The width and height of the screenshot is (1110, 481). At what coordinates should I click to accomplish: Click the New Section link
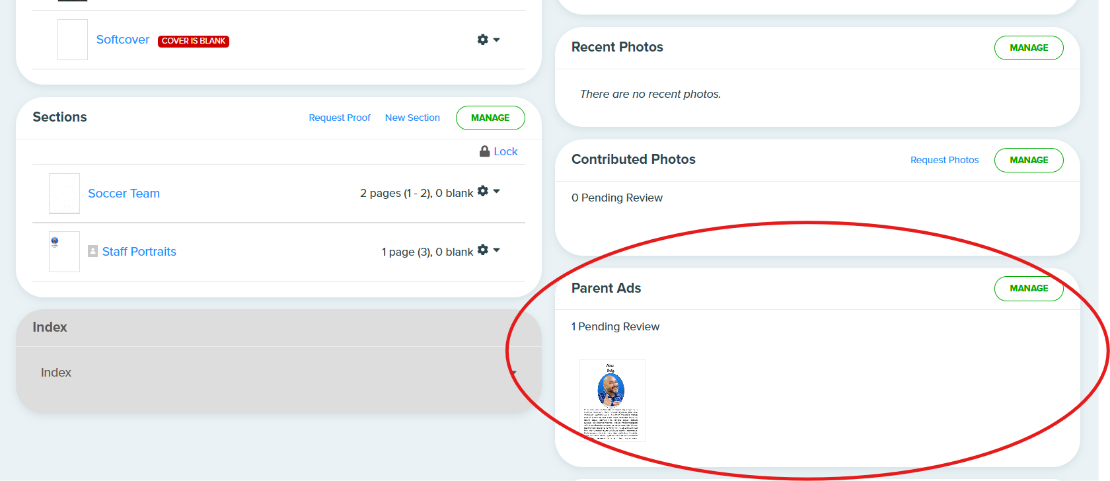(412, 118)
